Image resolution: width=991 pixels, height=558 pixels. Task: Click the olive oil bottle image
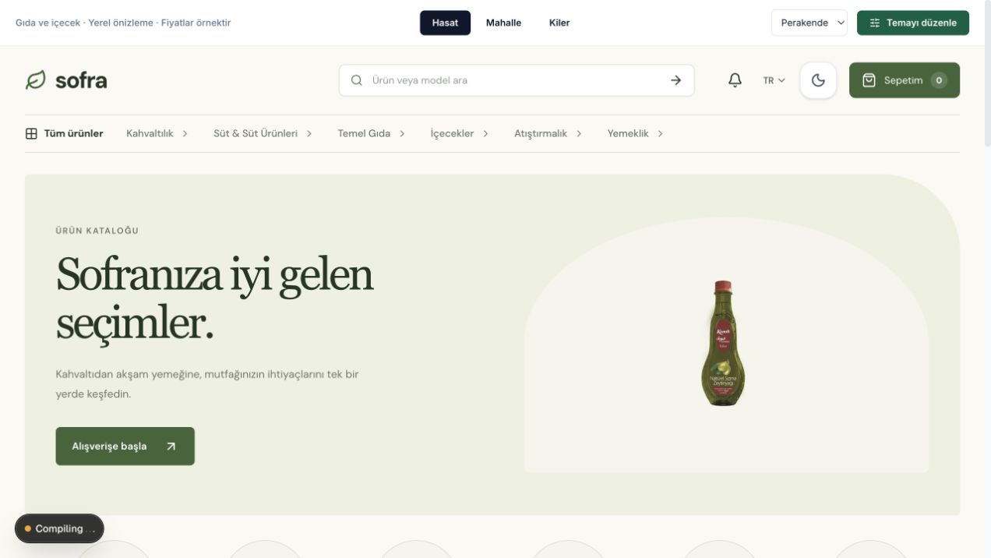(724, 343)
